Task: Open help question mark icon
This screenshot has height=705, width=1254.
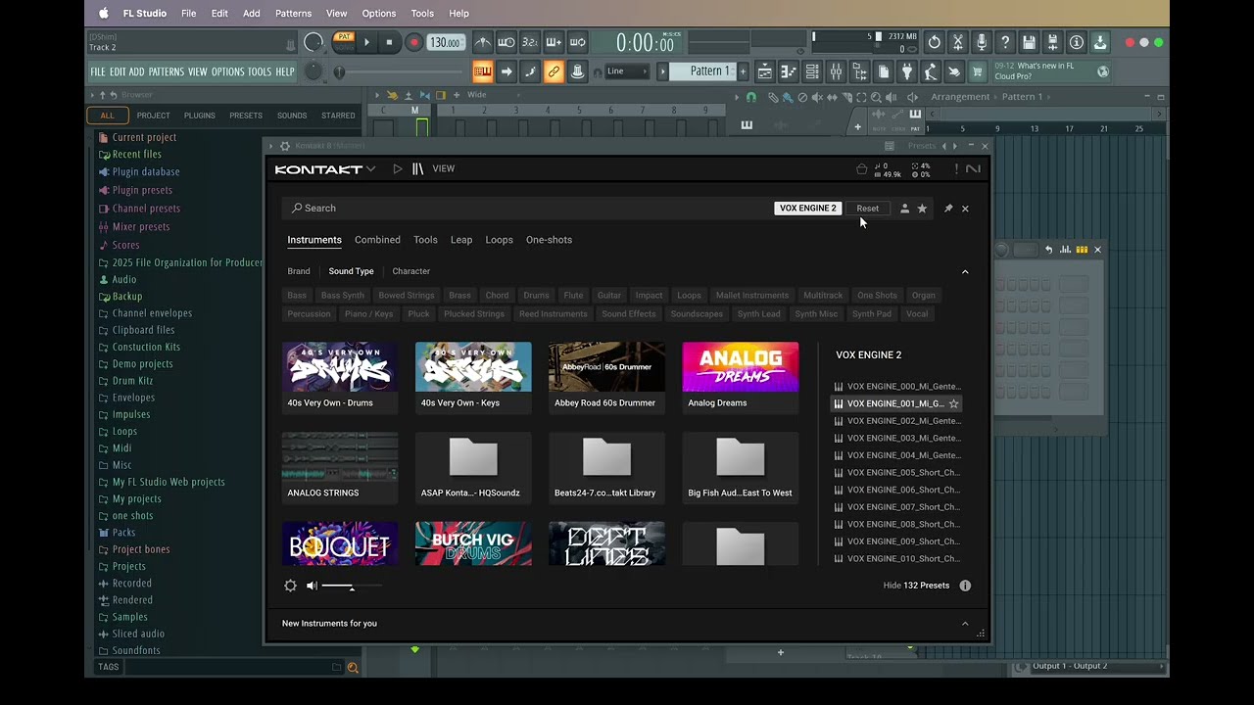Action: (1005, 42)
